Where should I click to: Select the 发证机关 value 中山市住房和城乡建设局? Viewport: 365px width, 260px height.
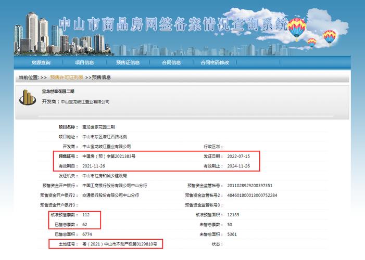click(x=105, y=176)
